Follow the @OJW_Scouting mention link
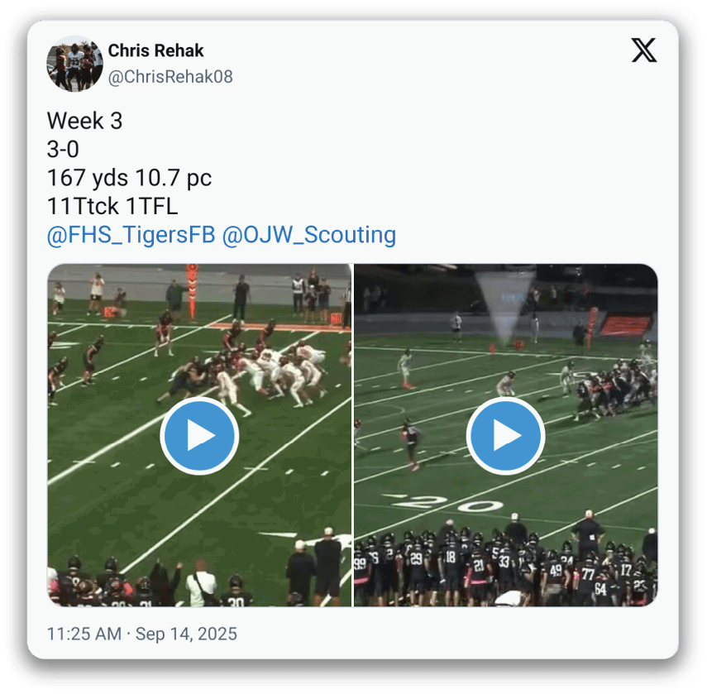 point(309,235)
